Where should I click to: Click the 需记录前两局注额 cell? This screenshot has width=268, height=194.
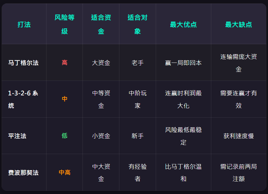239,173
